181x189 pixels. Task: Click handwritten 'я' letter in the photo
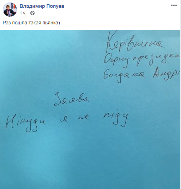[64, 120]
